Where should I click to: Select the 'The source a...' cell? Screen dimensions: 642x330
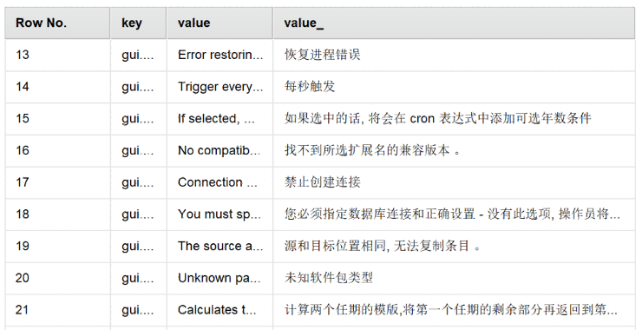pos(219,247)
